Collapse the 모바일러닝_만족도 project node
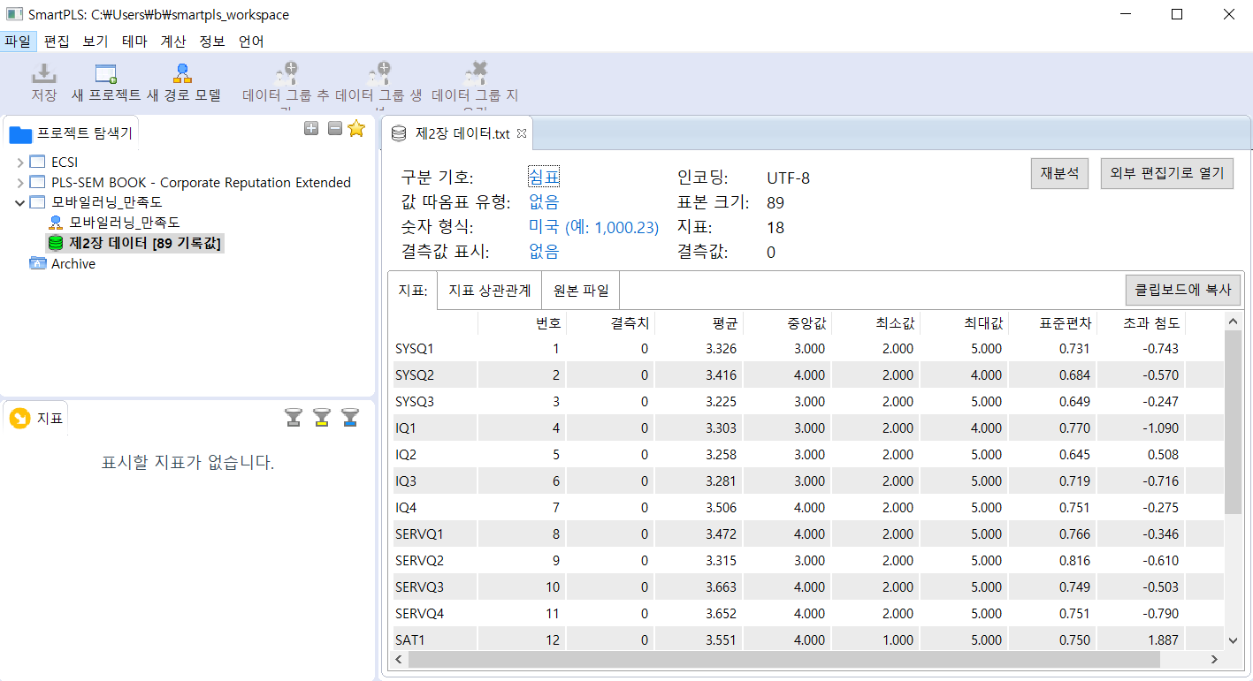Screen dimensions: 1253x681 point(20,202)
